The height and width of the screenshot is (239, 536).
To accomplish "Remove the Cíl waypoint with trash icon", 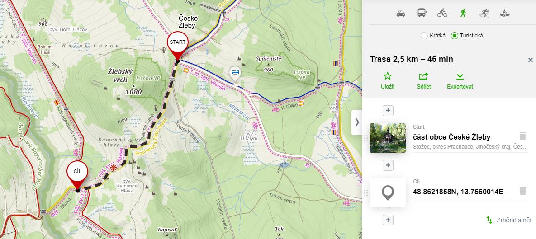I will 523,191.
